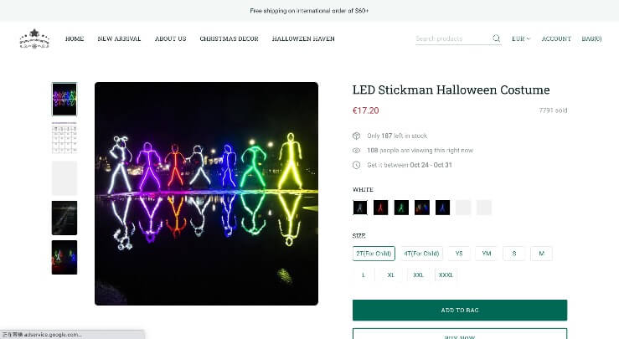The image size is (619, 339).
Task: Click the store logo in header
Action: click(x=34, y=39)
